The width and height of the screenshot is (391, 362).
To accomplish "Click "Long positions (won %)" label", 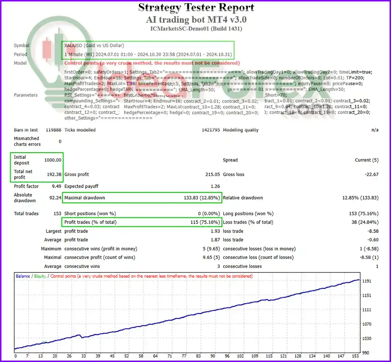I will 248,214.
